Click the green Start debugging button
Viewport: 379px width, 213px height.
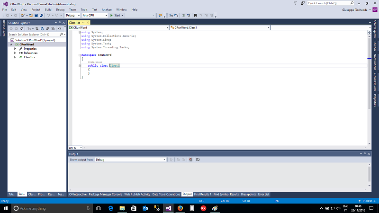[115, 16]
